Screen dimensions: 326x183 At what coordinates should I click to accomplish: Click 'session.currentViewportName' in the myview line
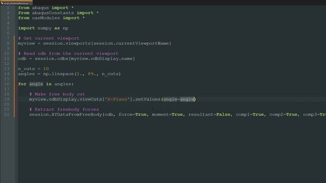(x=131, y=43)
